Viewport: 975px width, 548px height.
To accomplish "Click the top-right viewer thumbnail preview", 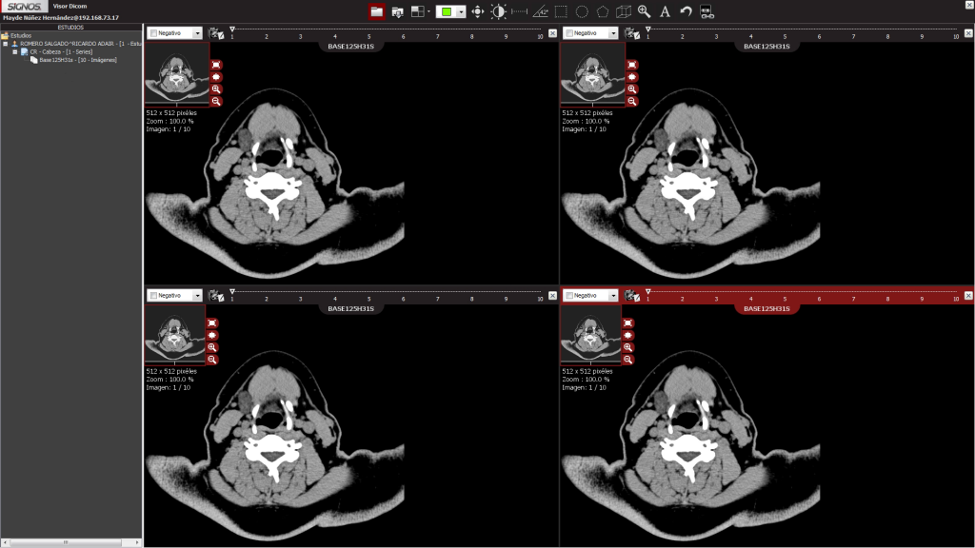I will [x=592, y=74].
